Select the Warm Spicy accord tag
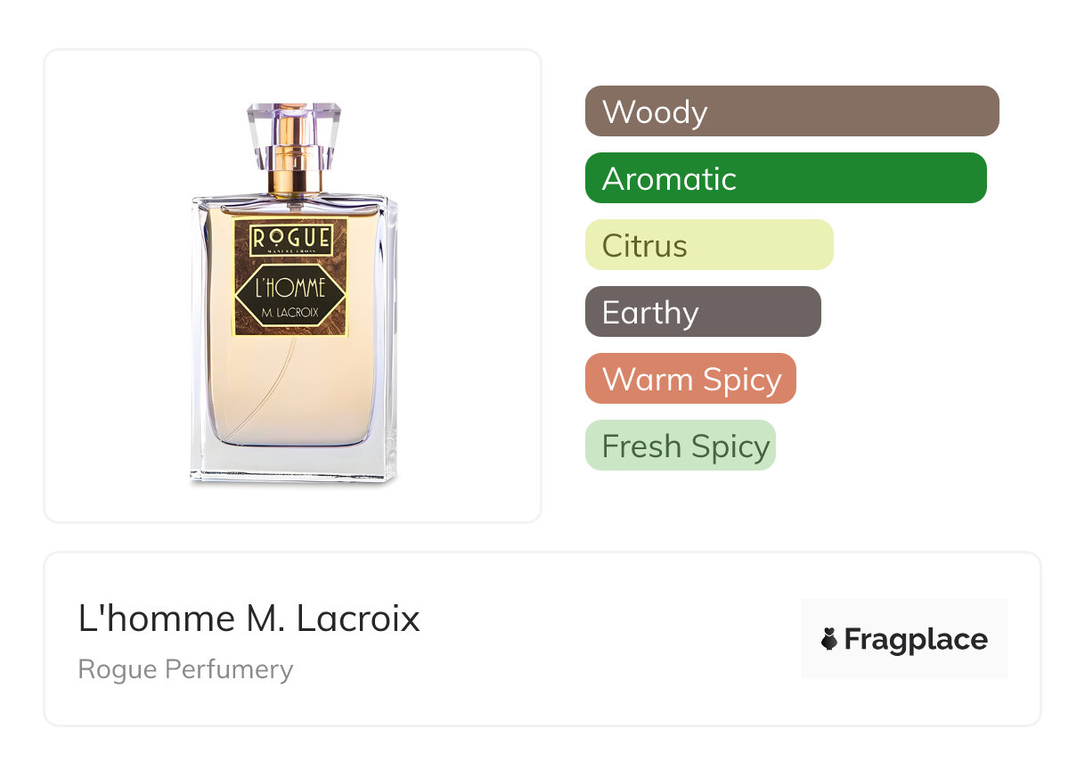This screenshot has height=770, width=1085. [x=689, y=379]
